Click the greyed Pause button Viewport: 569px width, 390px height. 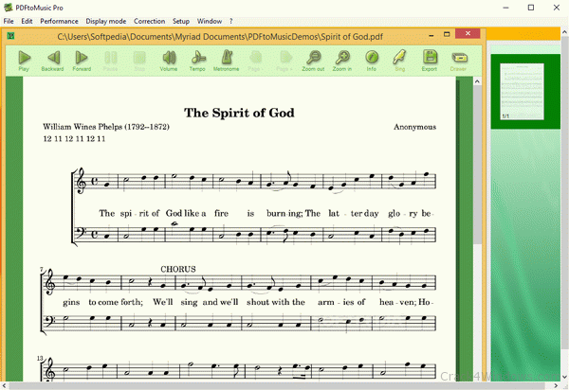pyautogui.click(x=110, y=60)
